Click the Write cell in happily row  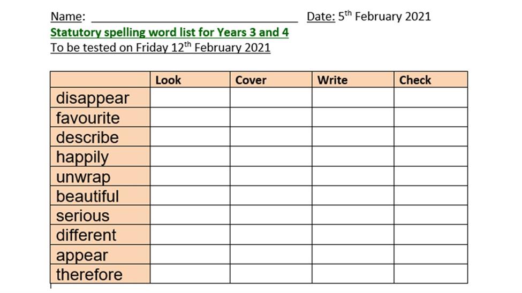[x=353, y=156]
